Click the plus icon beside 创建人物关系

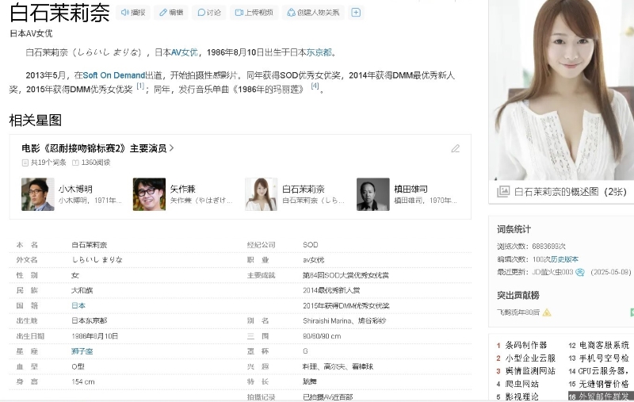356,13
